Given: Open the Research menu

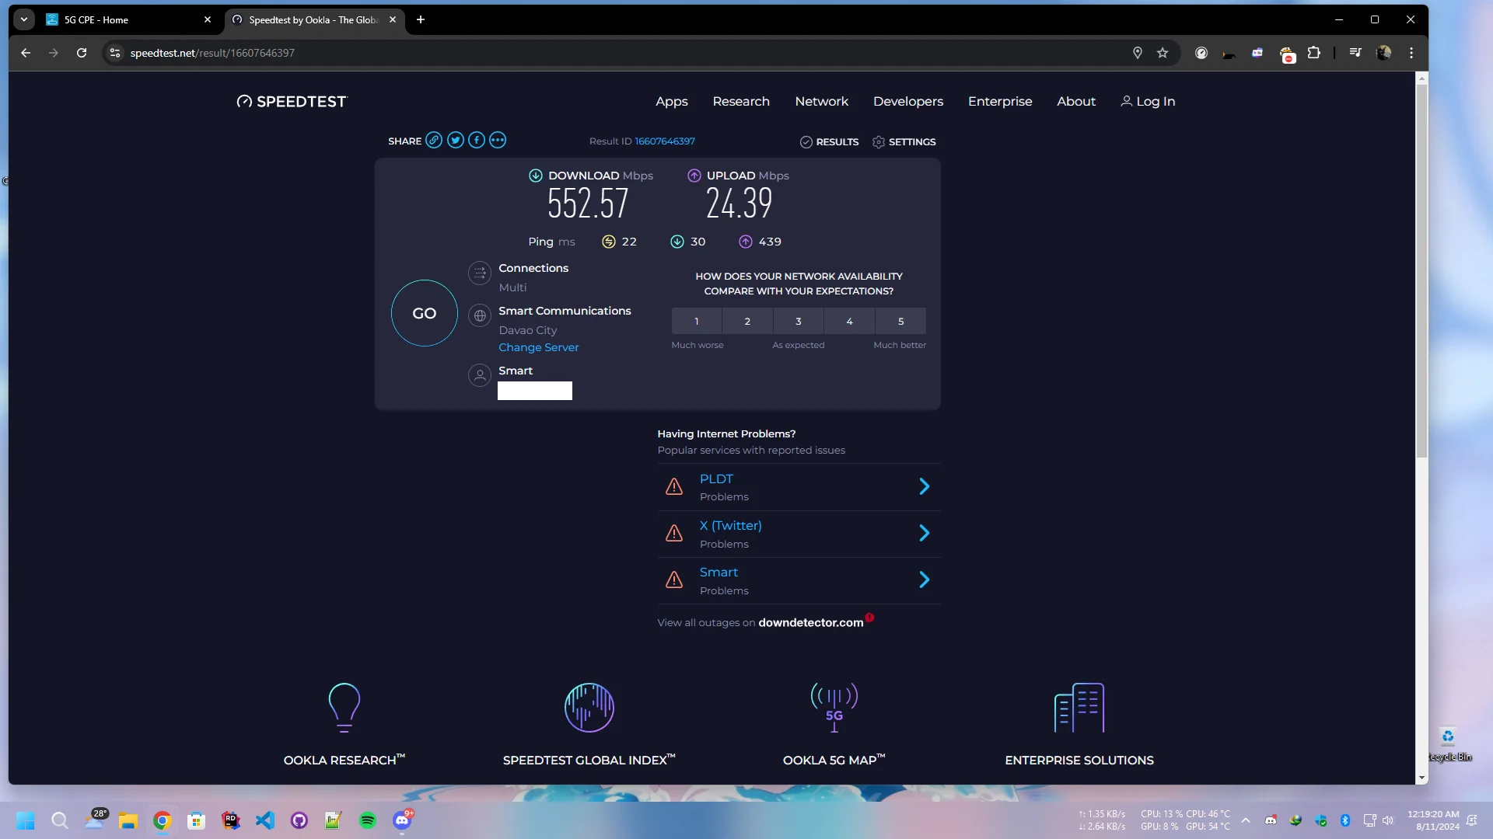Looking at the screenshot, I should pyautogui.click(x=741, y=101).
